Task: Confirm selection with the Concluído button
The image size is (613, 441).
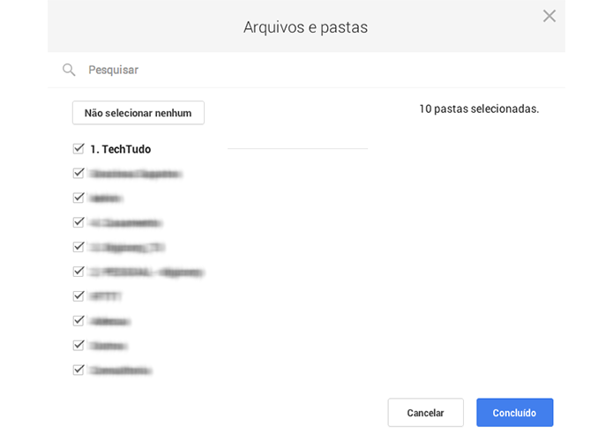Action: [514, 413]
